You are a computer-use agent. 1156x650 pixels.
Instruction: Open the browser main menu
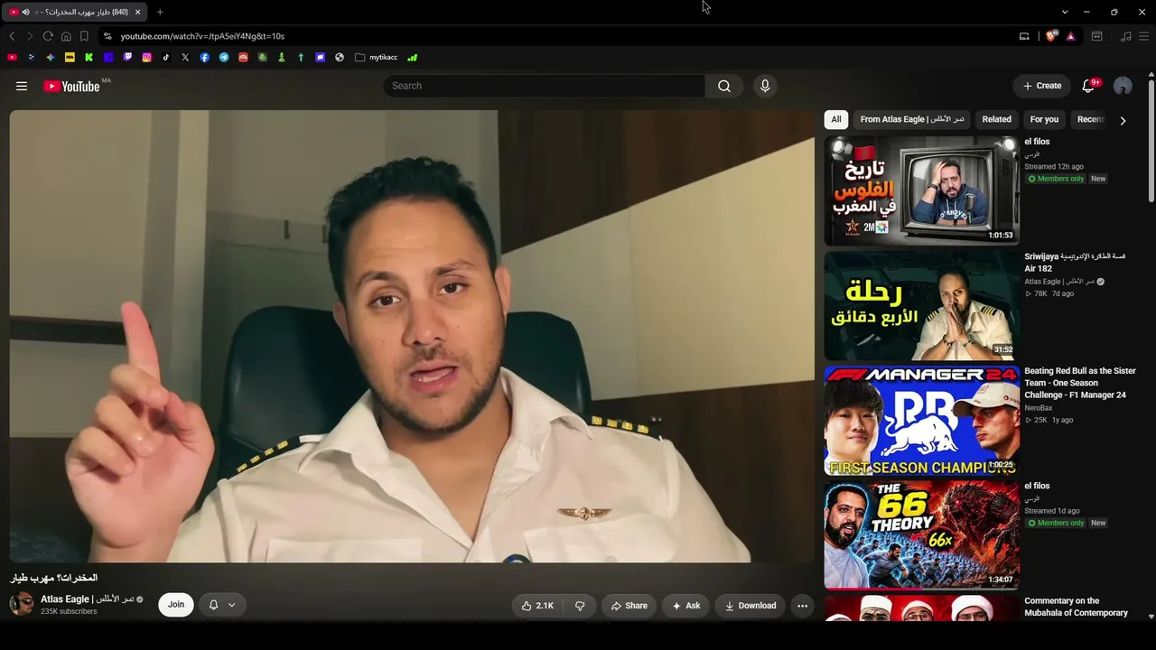point(1143,36)
